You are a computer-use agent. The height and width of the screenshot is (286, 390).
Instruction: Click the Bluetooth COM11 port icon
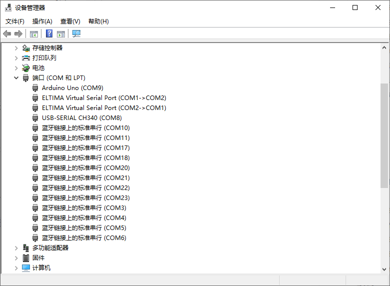(x=35, y=138)
